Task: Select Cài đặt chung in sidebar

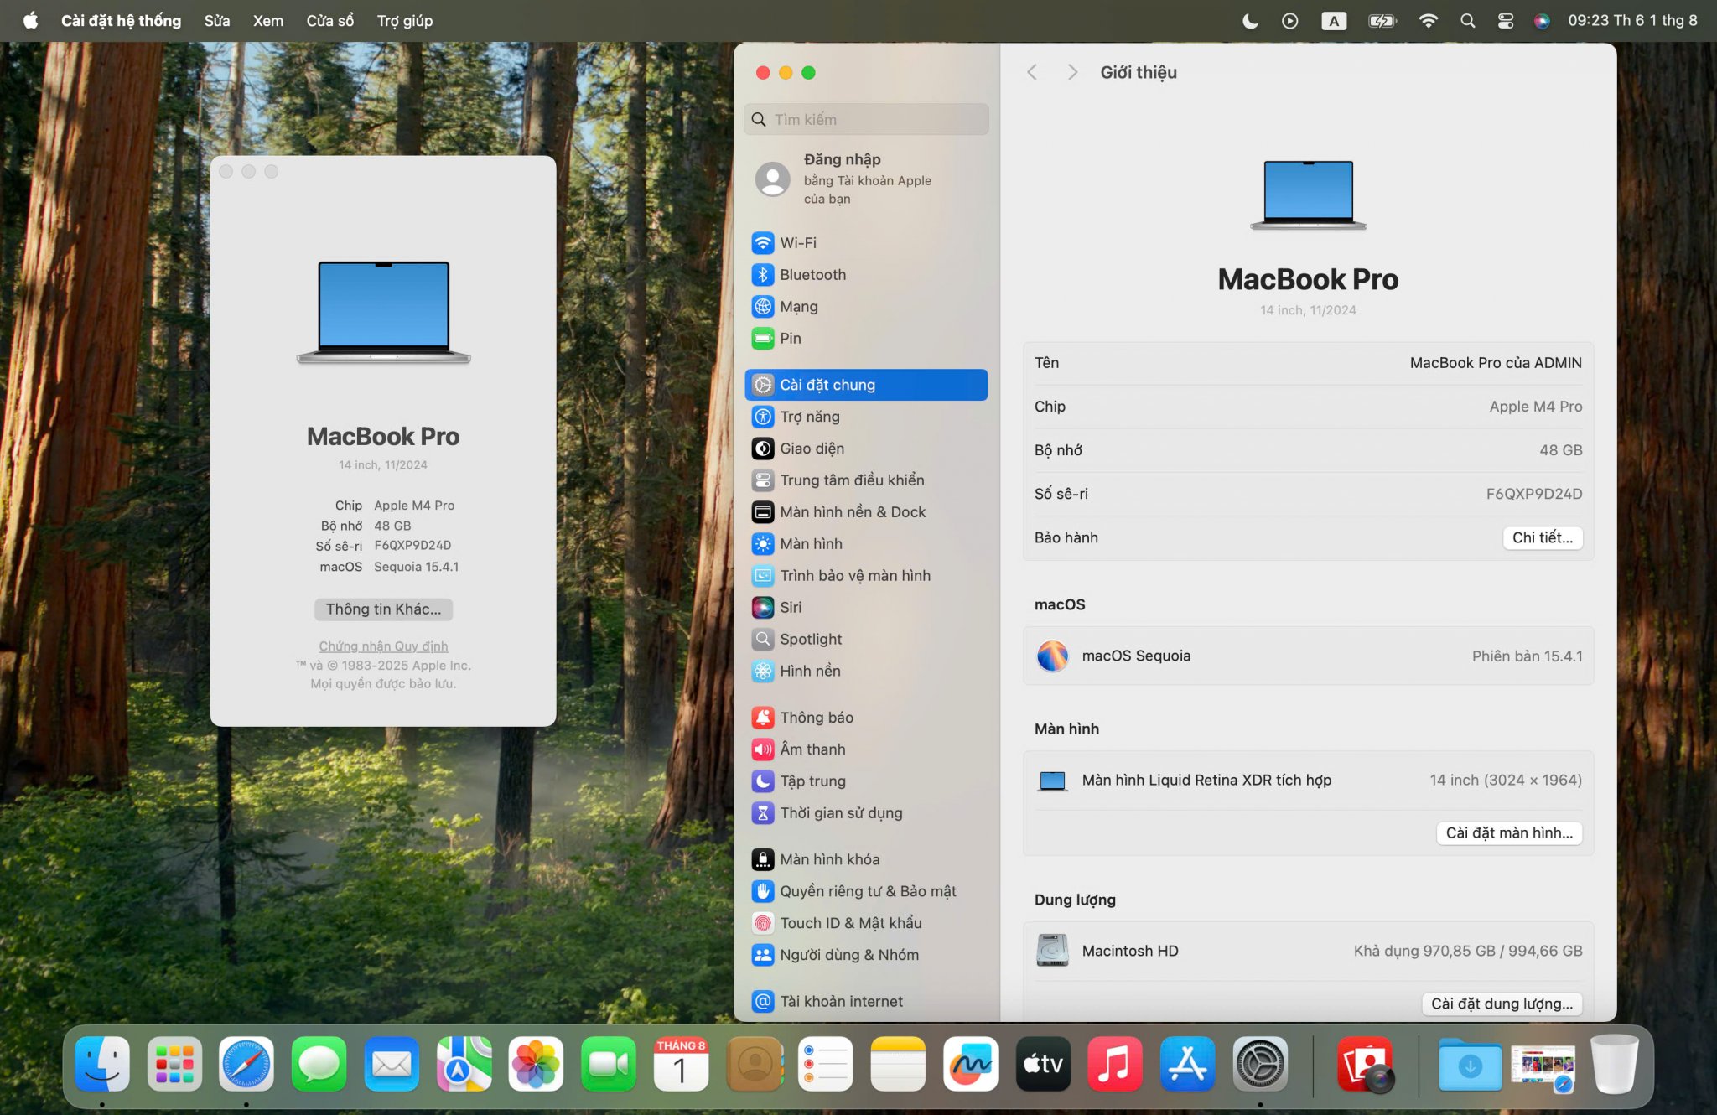Action: click(866, 385)
